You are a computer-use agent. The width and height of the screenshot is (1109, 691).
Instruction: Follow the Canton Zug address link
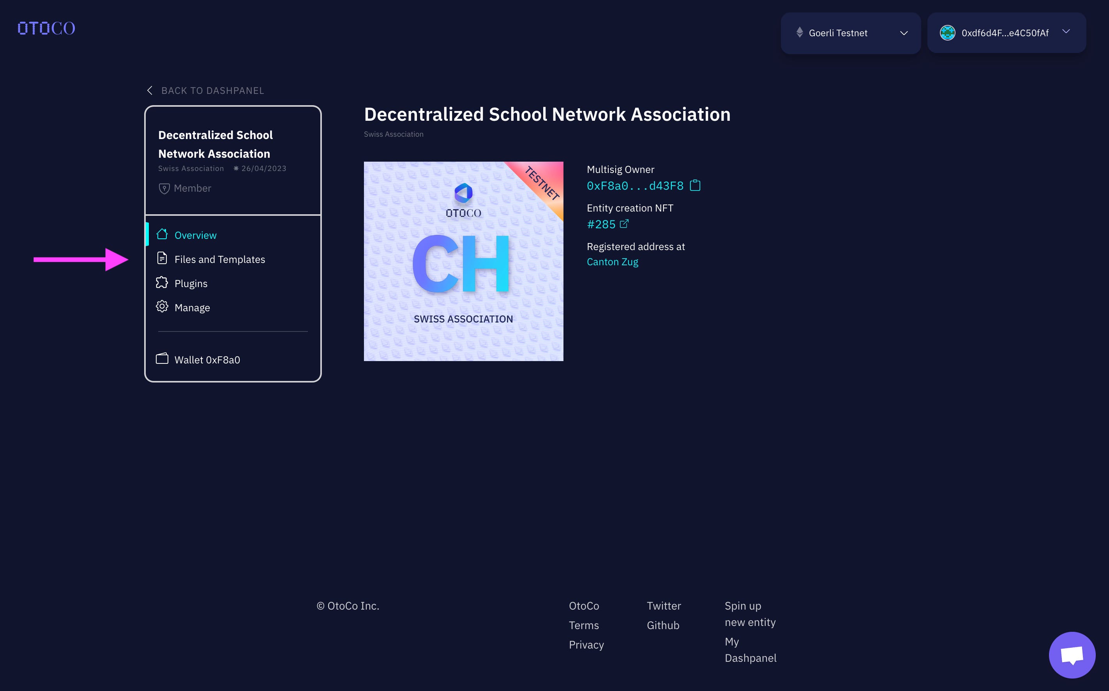pyautogui.click(x=612, y=262)
